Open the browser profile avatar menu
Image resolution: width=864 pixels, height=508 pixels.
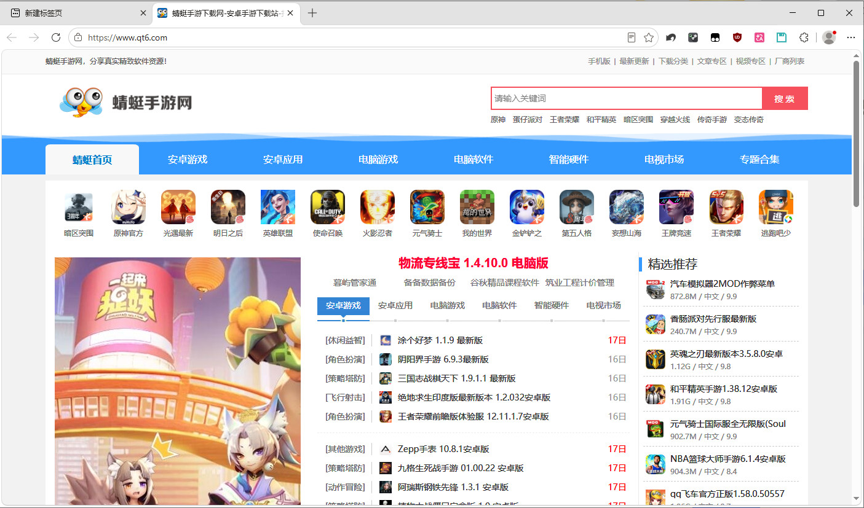point(829,37)
